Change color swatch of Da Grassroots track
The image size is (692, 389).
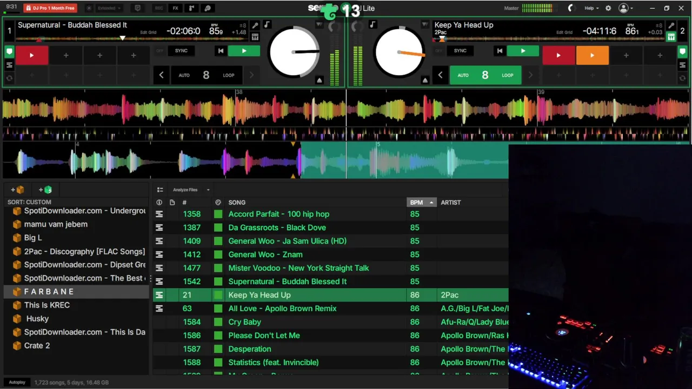[x=218, y=227]
